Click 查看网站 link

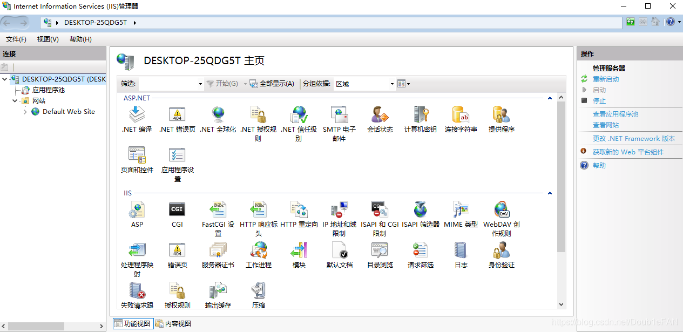606,125
